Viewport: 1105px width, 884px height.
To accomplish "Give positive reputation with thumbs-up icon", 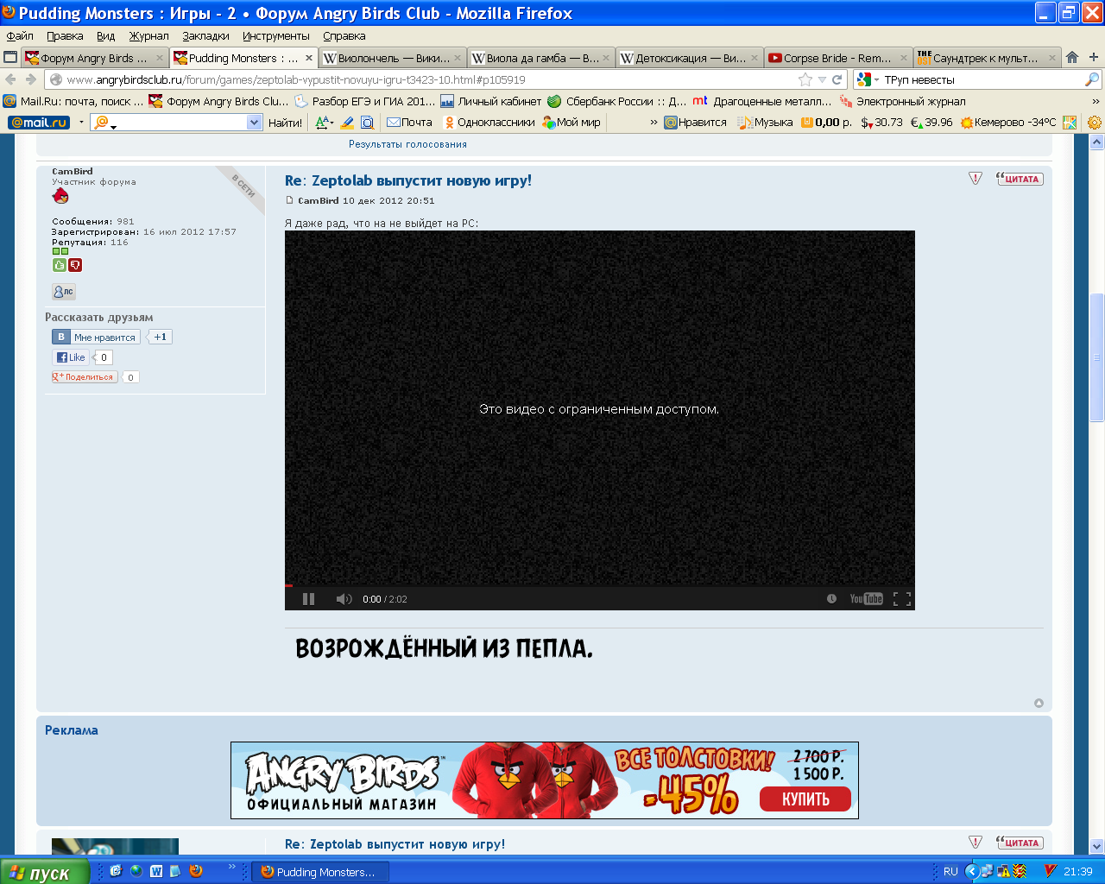I will tap(60, 265).
